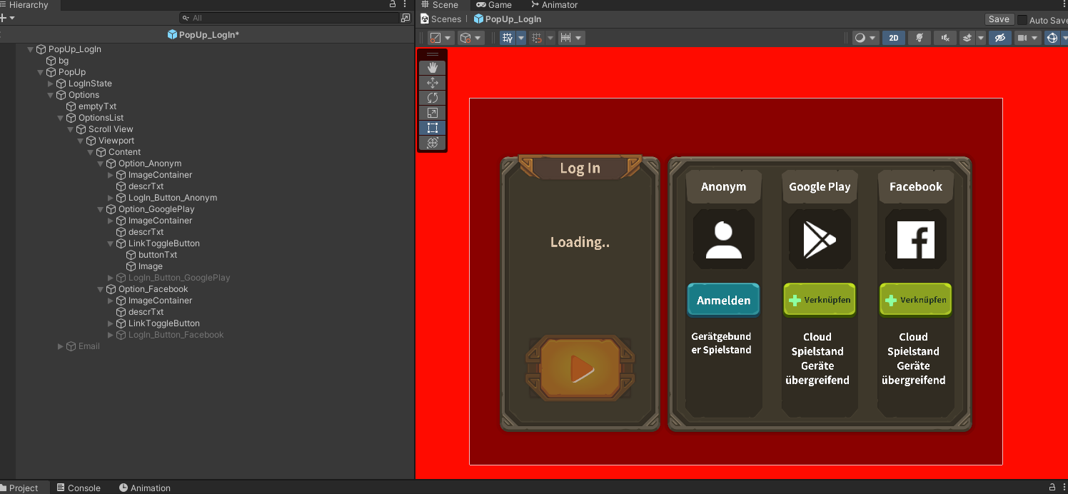Select the Transform tool in Scene overlay
Viewport: 1068px width, 494px height.
coord(432,143)
